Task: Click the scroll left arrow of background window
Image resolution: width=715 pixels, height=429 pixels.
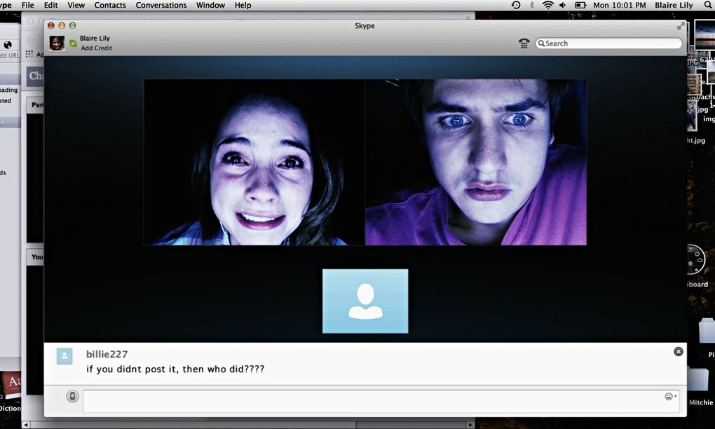Action: point(25,425)
